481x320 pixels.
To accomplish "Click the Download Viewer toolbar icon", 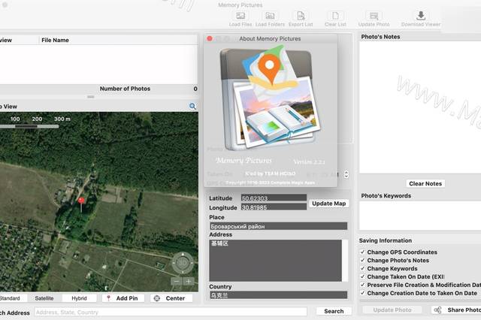I will (x=421, y=16).
